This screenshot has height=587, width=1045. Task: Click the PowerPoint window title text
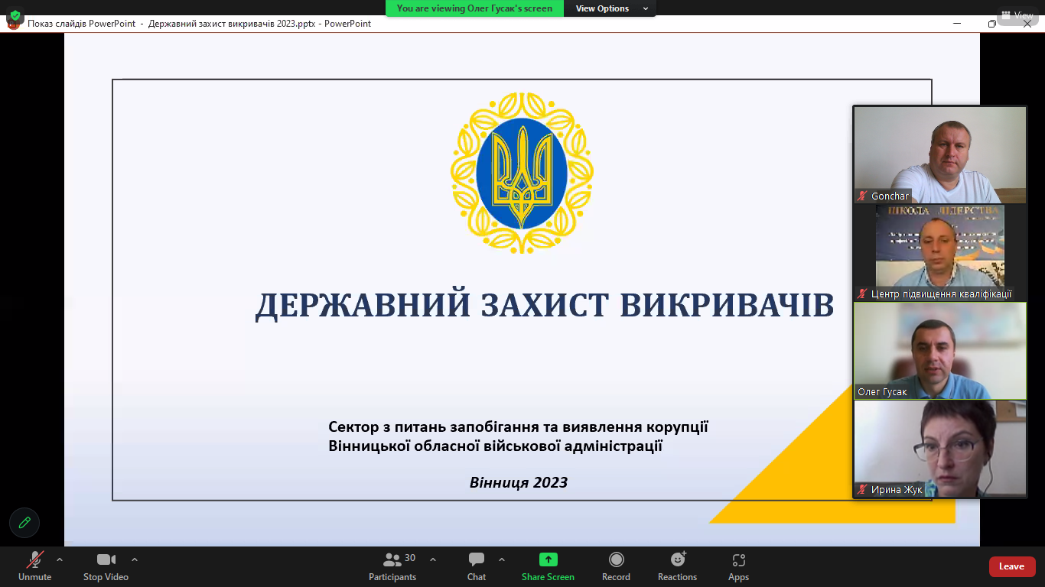[x=200, y=24]
